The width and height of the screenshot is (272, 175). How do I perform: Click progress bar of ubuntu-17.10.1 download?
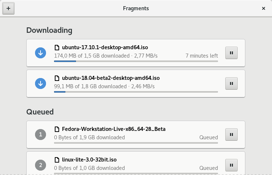[136, 61]
